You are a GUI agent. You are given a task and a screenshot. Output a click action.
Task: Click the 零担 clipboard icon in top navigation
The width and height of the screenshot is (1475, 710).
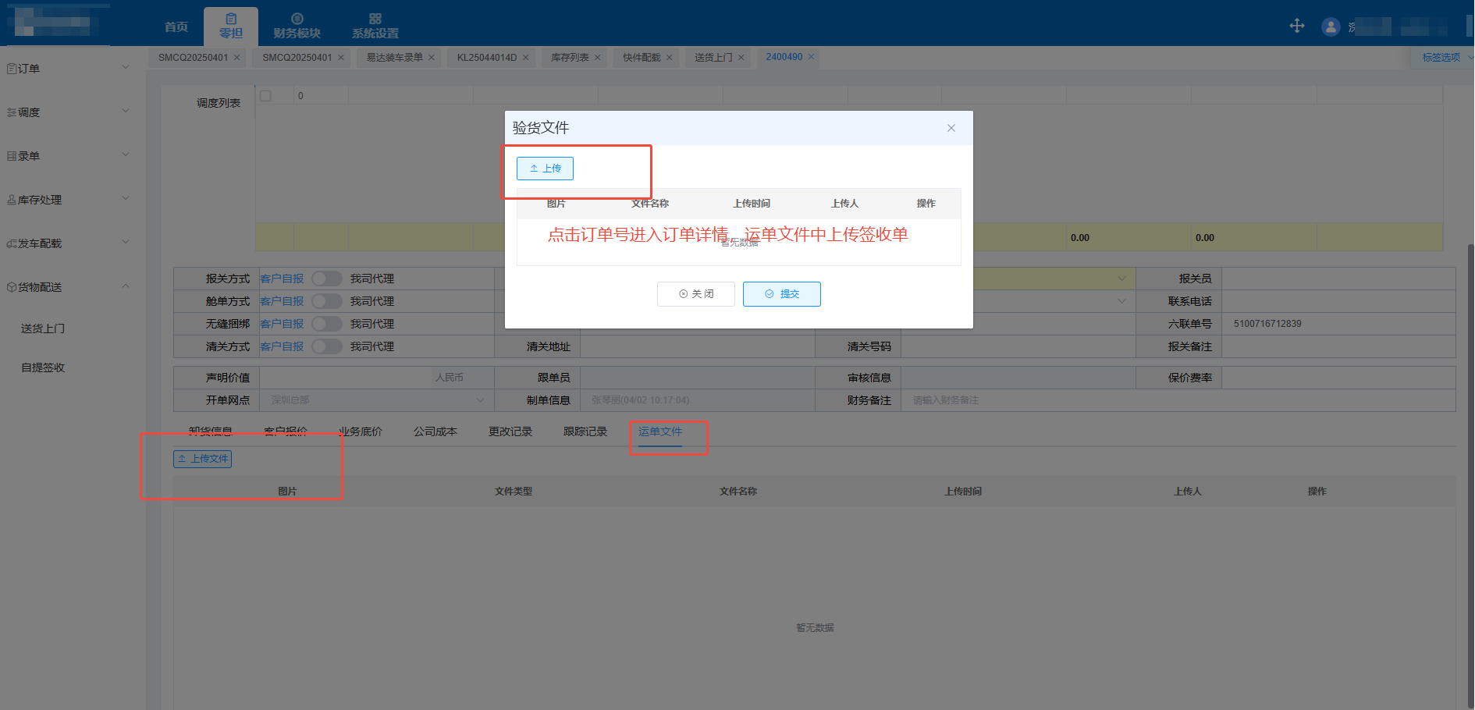pos(231,19)
